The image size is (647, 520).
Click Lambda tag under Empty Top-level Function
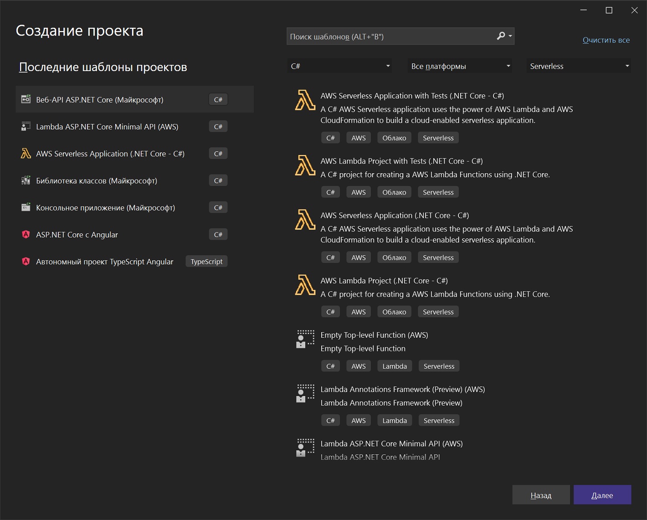(x=395, y=366)
